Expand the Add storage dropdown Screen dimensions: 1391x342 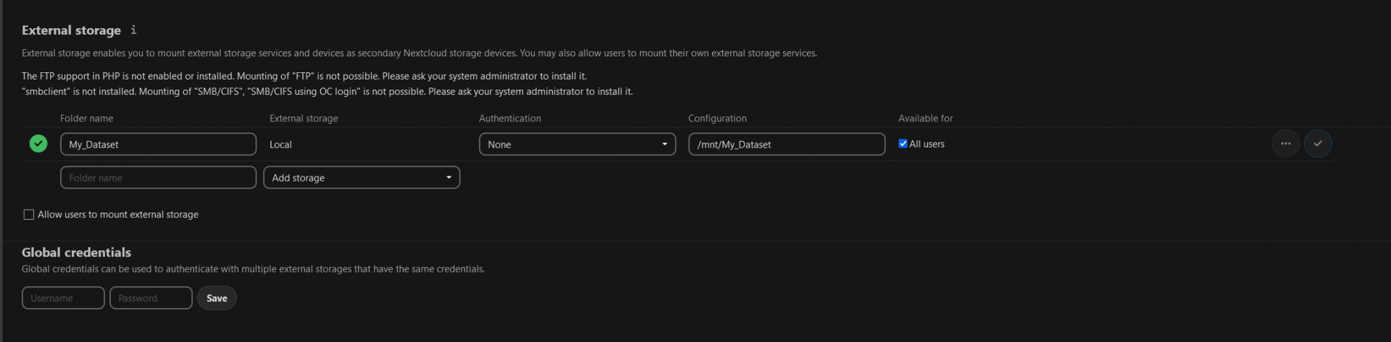coord(361,178)
